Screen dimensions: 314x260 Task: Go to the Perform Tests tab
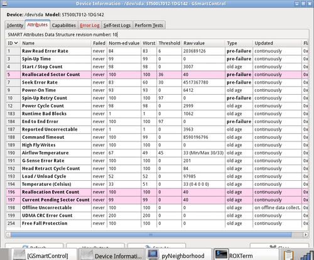click(x=149, y=25)
